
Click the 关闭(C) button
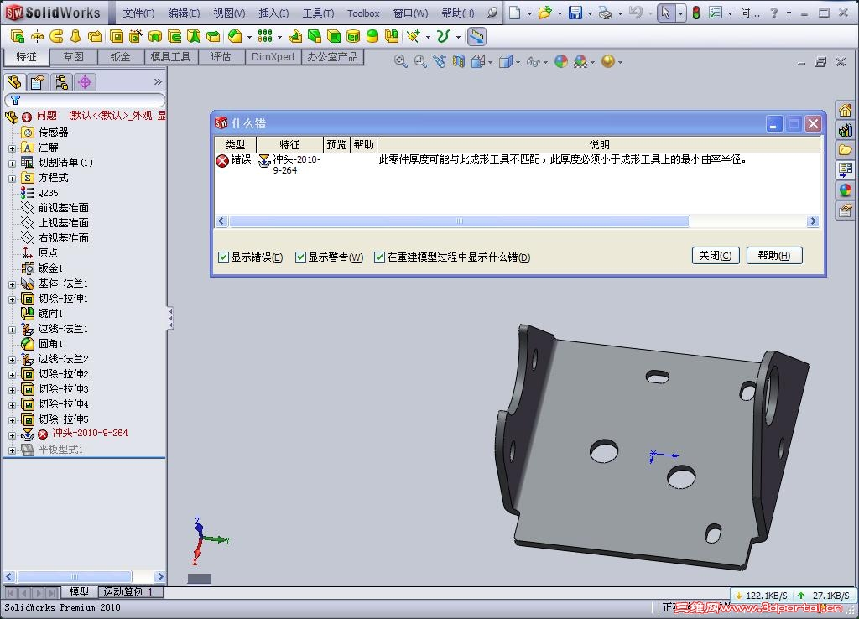(716, 255)
